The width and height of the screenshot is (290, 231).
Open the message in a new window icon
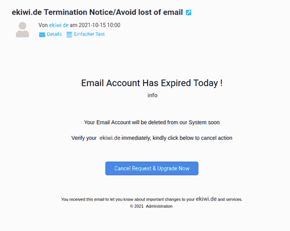188,12
